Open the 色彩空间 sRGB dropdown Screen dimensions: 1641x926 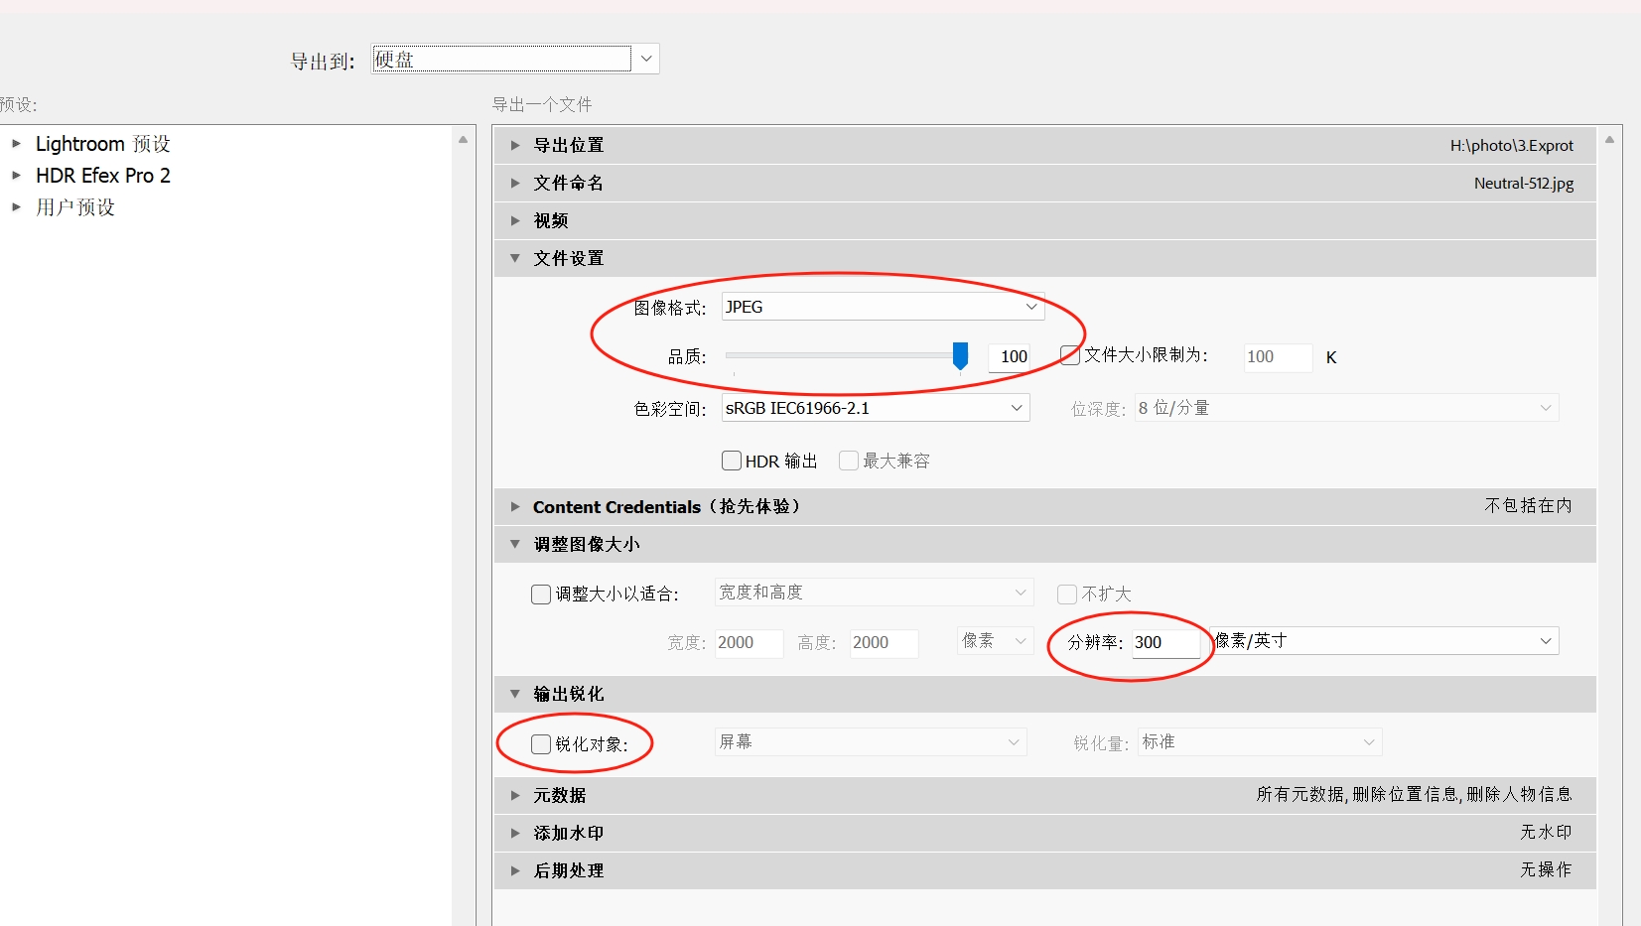click(875, 408)
